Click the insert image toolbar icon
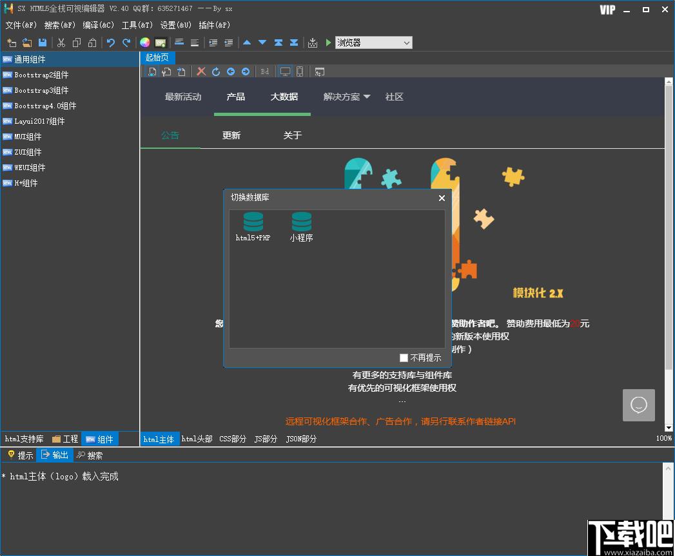This screenshot has height=556, width=675. point(160,43)
